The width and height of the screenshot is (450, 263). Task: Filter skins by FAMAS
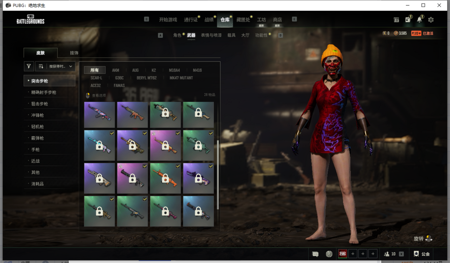(x=119, y=85)
